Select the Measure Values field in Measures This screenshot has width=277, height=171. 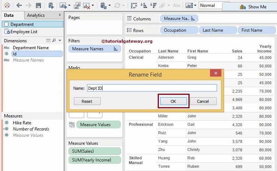pyautogui.click(x=28, y=135)
